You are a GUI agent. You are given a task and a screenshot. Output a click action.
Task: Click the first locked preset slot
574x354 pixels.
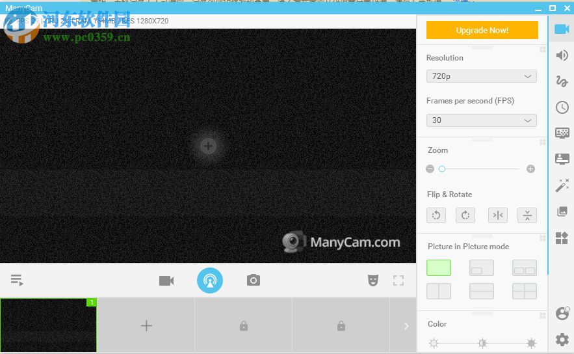[x=243, y=325]
